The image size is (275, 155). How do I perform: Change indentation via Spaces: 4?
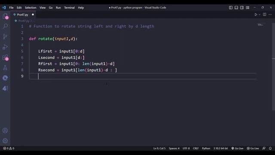click(174, 148)
